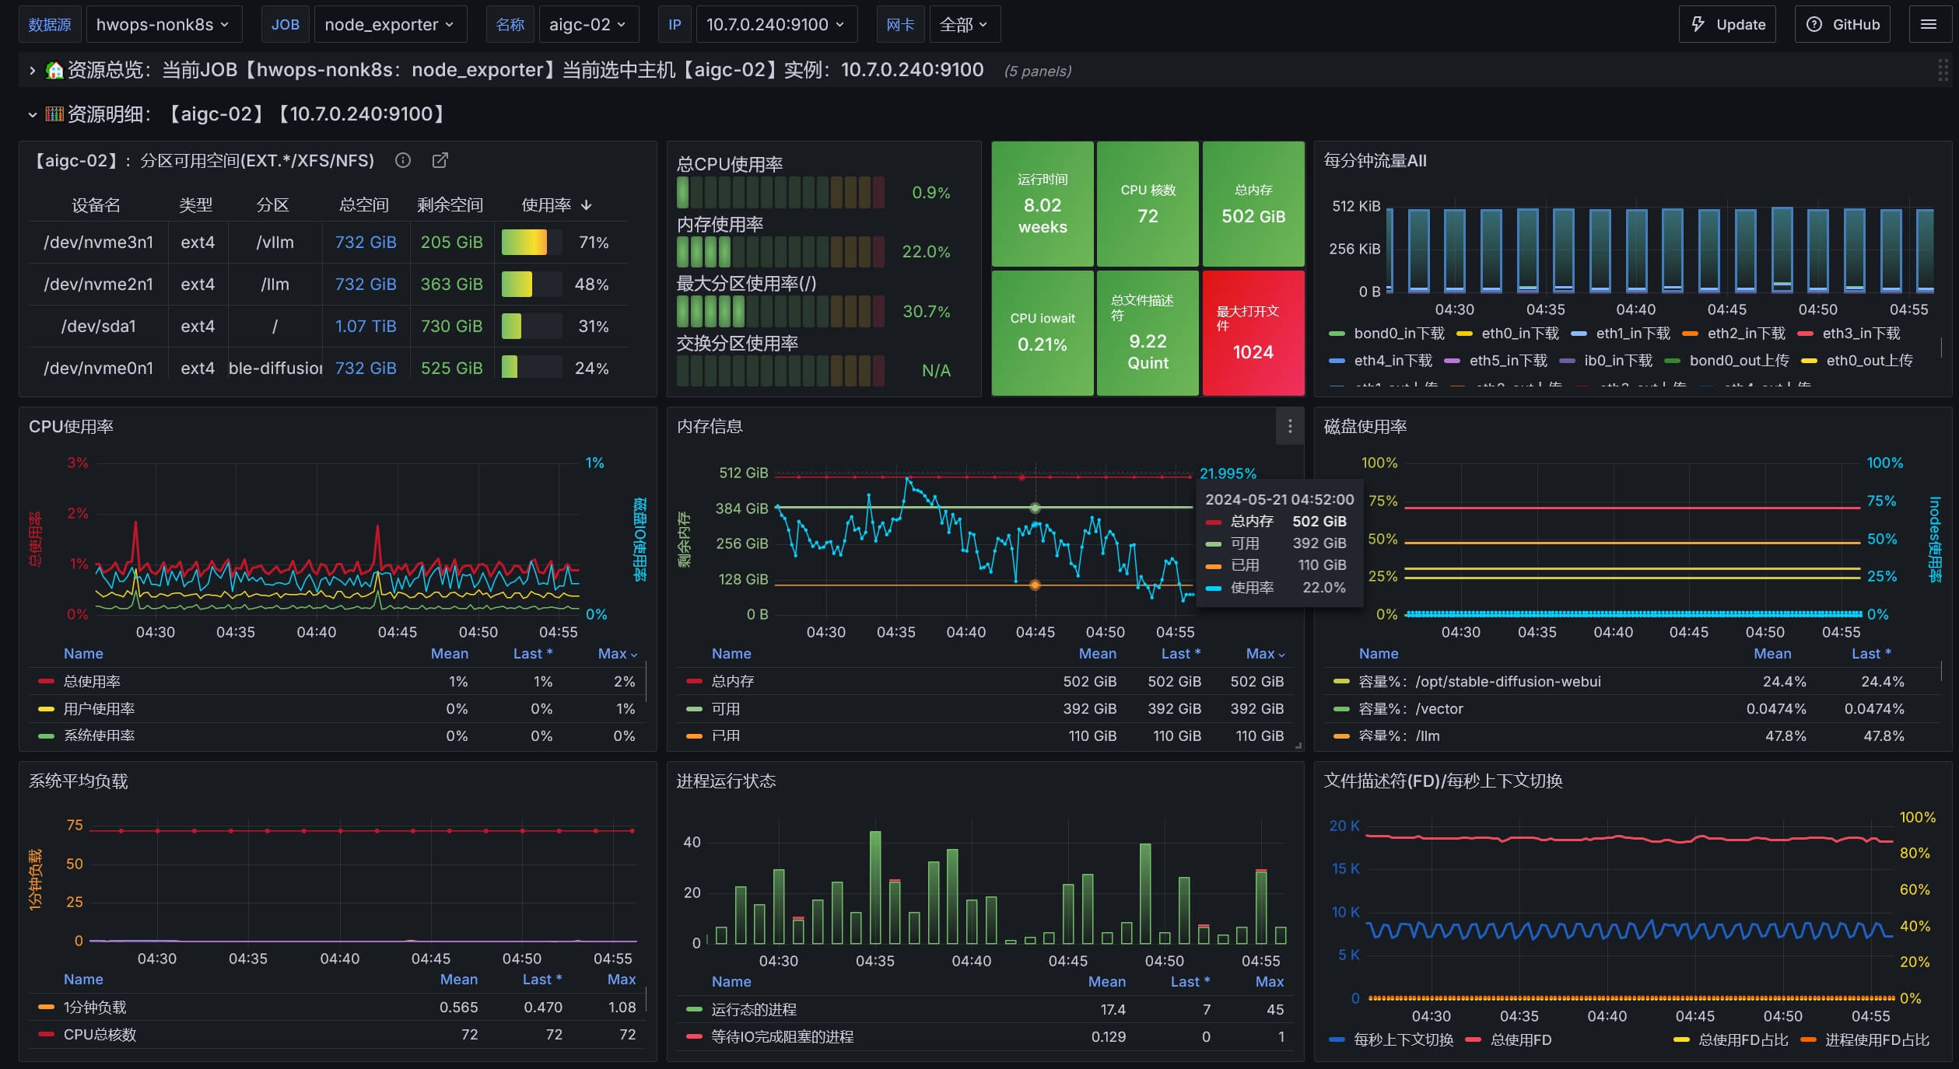Toggle 1分钟负载 series in load legend
This screenshot has width=1959, height=1069.
tap(94, 1007)
